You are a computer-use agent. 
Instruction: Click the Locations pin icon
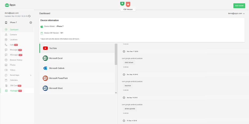[x=6, y=40]
